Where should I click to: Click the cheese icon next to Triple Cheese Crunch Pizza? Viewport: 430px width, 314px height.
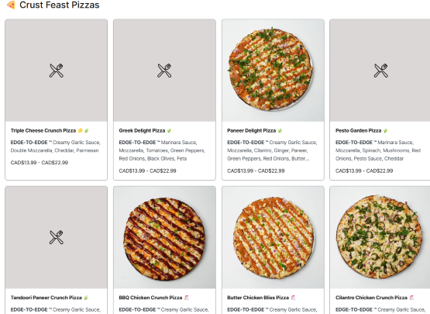(x=80, y=131)
